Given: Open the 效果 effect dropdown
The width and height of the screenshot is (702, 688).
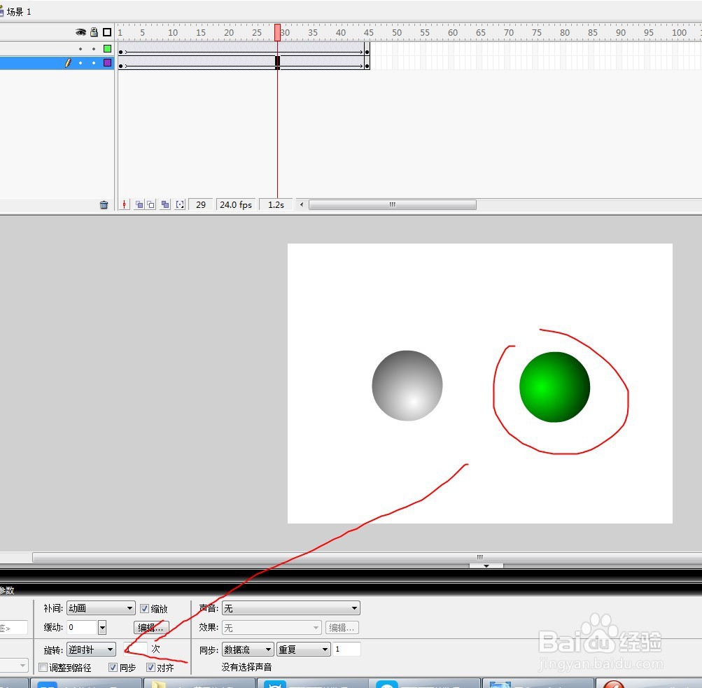Looking at the screenshot, I should pos(272,628).
